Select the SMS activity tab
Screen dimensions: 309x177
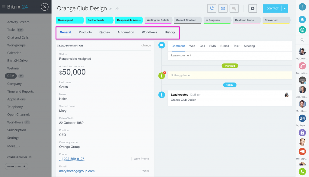pos(212,46)
